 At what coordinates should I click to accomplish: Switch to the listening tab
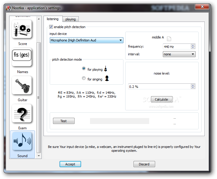[53, 19]
